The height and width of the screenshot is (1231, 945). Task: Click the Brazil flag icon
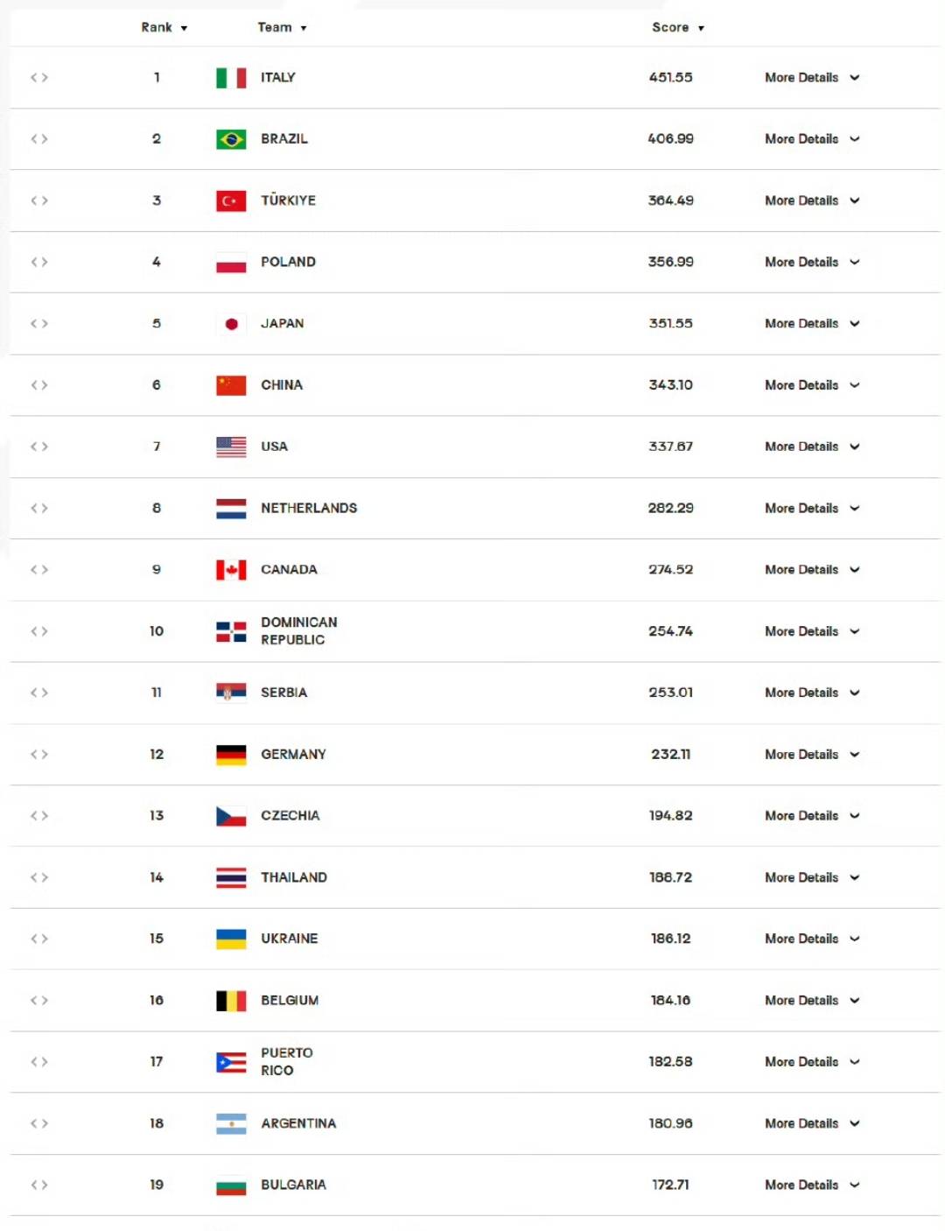(231, 139)
